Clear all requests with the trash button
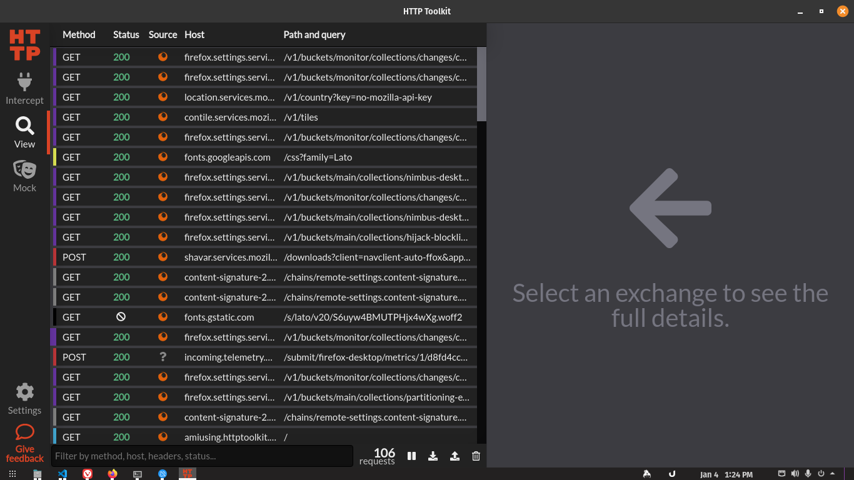Viewport: 854px width, 480px height. pos(476,456)
